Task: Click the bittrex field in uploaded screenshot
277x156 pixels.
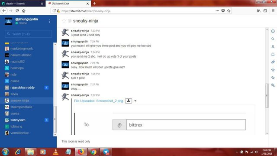Action: click(186, 125)
